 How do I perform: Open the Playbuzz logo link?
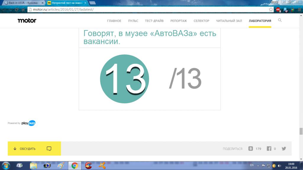click(28, 123)
